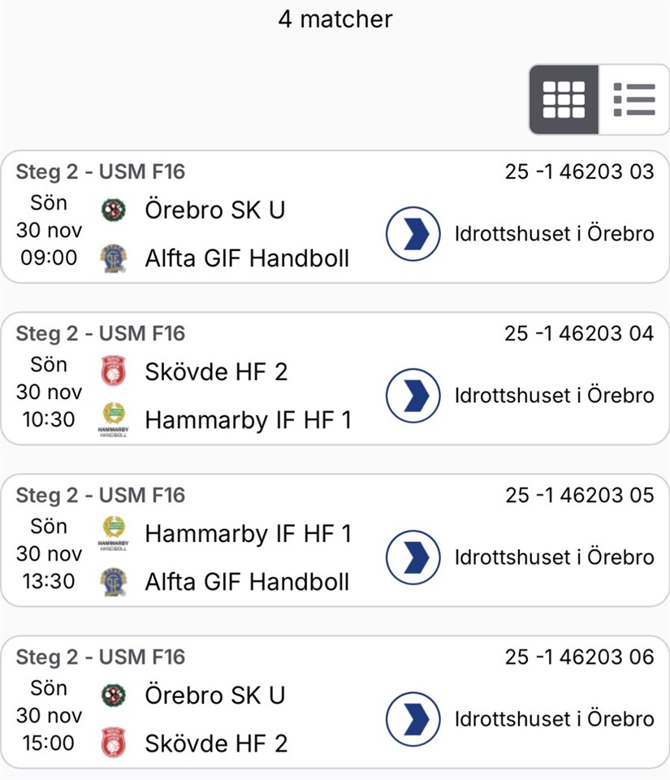Open details arrow for the 09:00 match
This screenshot has height=780, width=670.
[413, 234]
